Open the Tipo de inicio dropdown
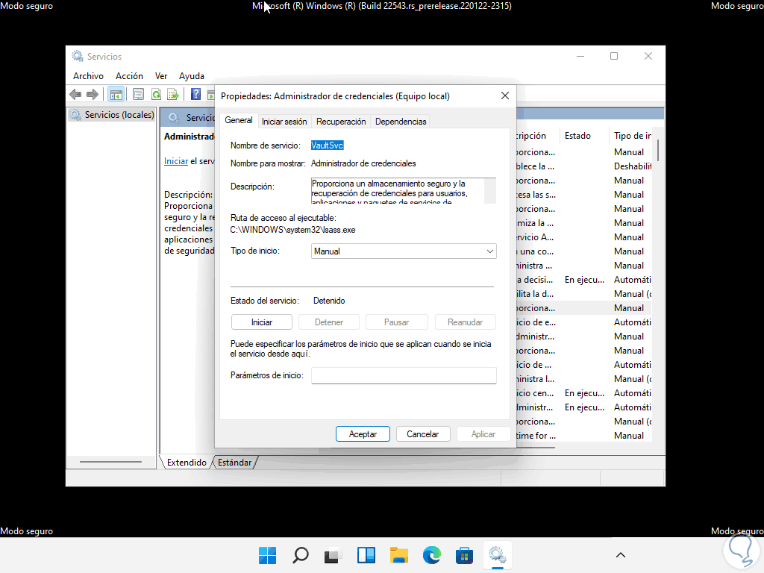The image size is (764, 573). tap(404, 251)
